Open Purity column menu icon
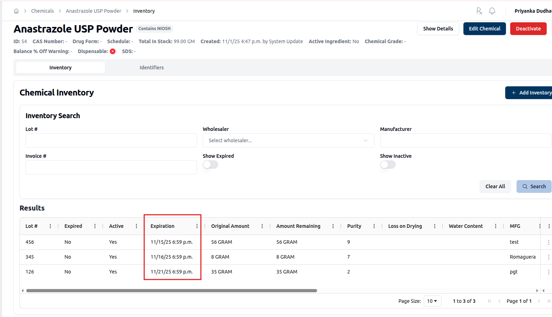552x317 pixels. (x=374, y=226)
